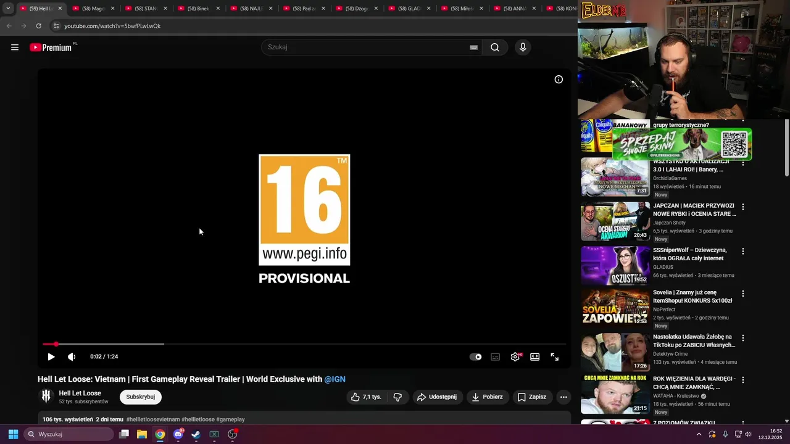Subscribe to Hell Let Loose channel
The height and width of the screenshot is (444, 790).
tap(141, 397)
